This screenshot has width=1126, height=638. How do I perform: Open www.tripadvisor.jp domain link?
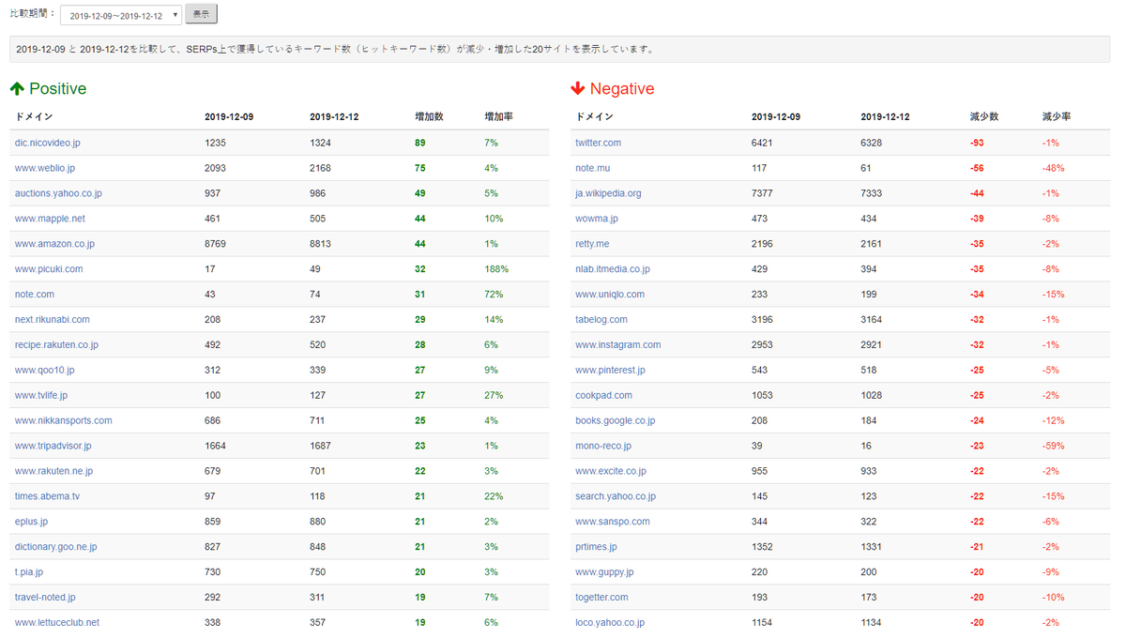click(53, 447)
